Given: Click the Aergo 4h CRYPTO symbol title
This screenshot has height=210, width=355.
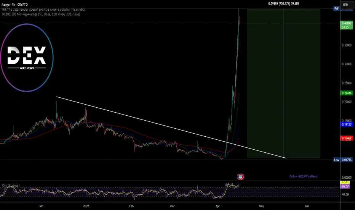Looking at the screenshot, I should pyautogui.click(x=15, y=5).
